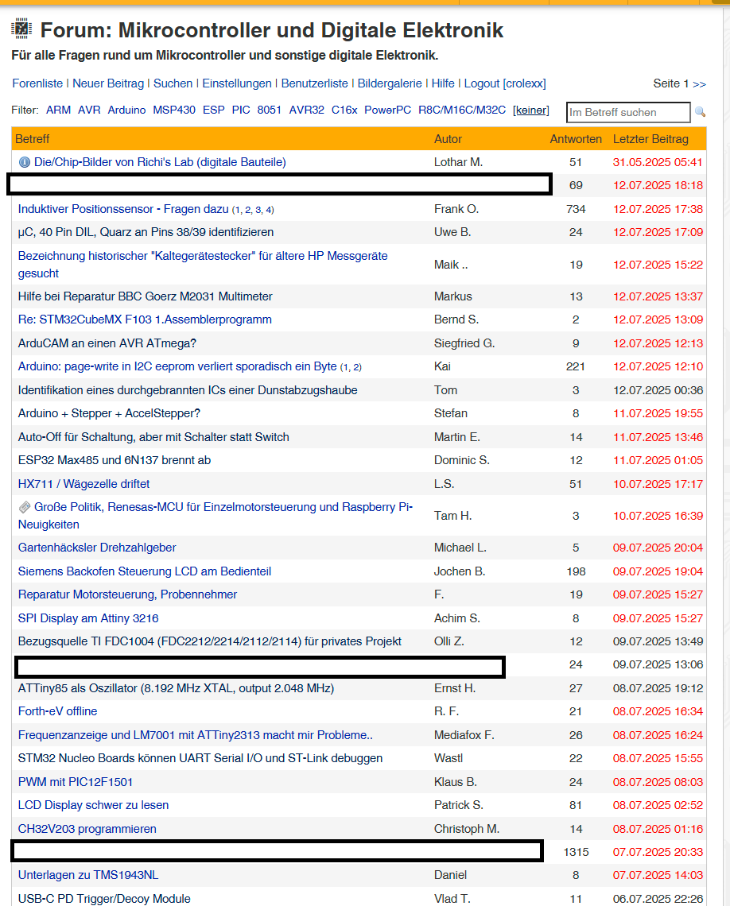Open thread Unterlagen zu TMS1943NL
The width and height of the screenshot is (730, 906).
[x=87, y=875]
